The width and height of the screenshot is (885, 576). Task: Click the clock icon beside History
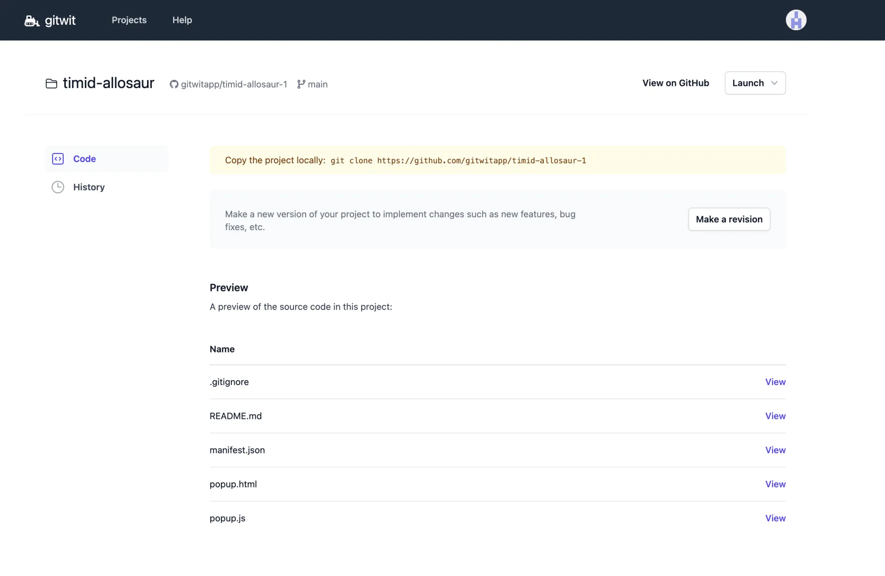click(58, 187)
